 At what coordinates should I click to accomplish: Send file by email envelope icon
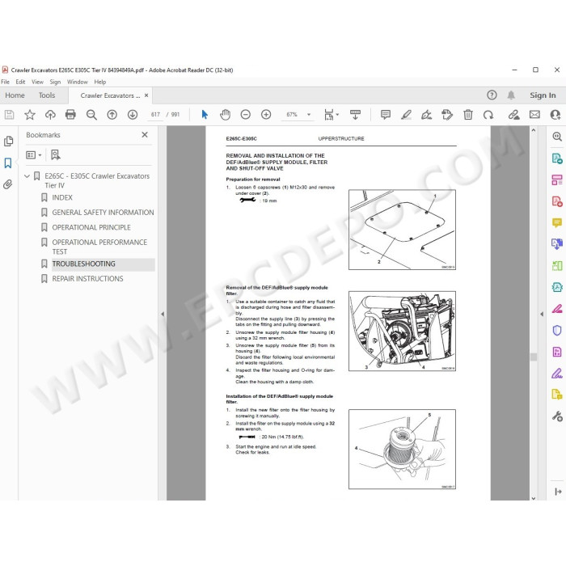tap(534, 115)
